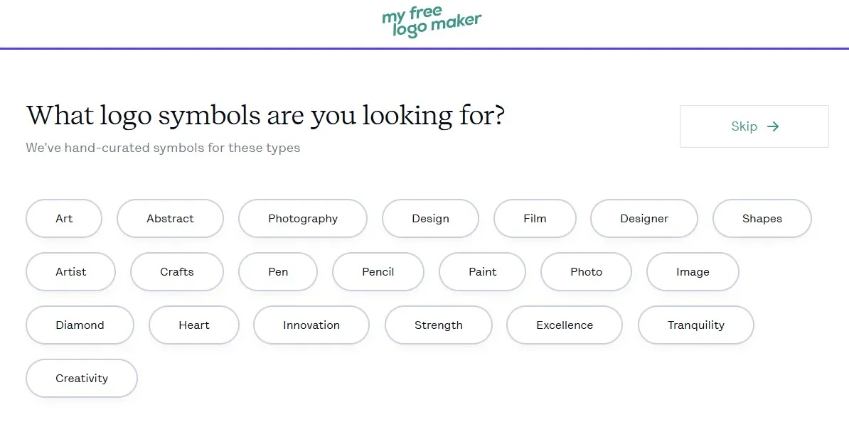Image resolution: width=849 pixels, height=434 pixels.
Task: Pick the Film symbol chip
Action: click(535, 219)
